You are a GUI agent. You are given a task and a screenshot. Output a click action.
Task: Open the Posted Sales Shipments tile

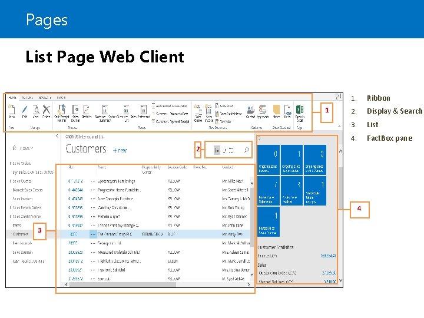269,191
